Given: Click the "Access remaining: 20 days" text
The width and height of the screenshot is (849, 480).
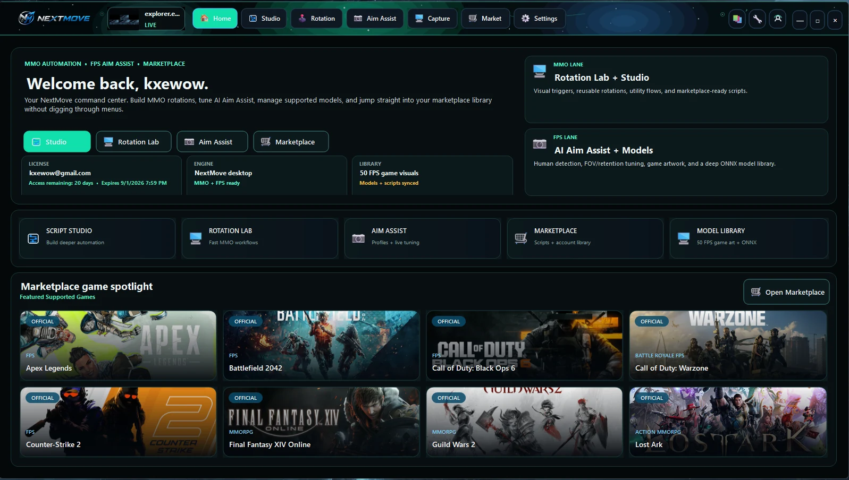Looking at the screenshot, I should [x=61, y=183].
